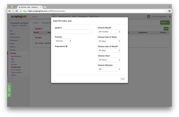Open the Chrome hamburger menu
179x117 pixels.
170,11
